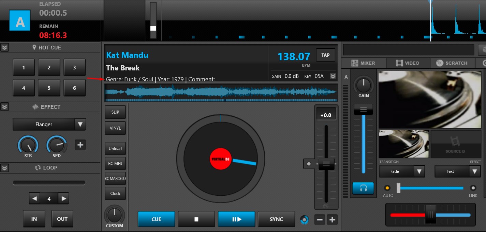
Task: Adjust the STR effect knob
Action: pos(28,145)
